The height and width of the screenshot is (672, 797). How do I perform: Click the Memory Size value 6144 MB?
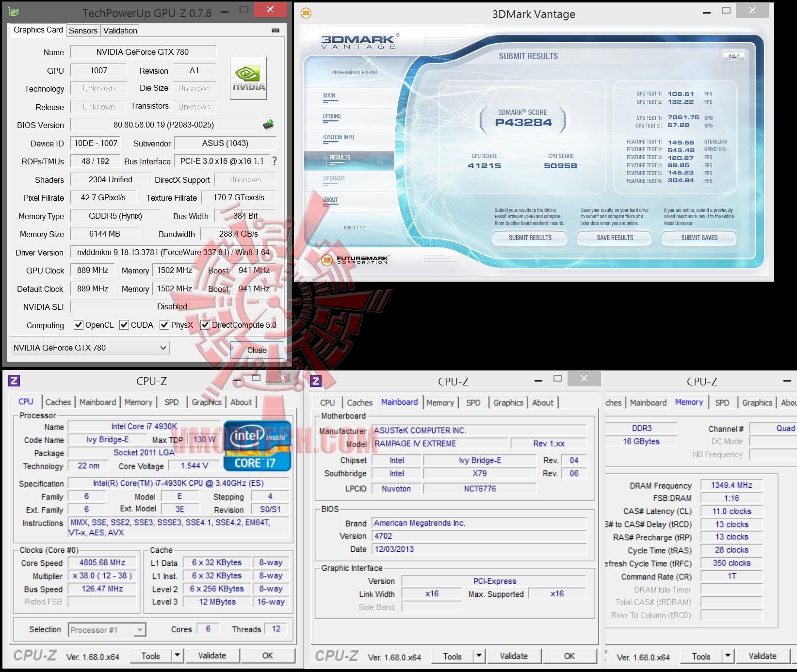coord(104,234)
